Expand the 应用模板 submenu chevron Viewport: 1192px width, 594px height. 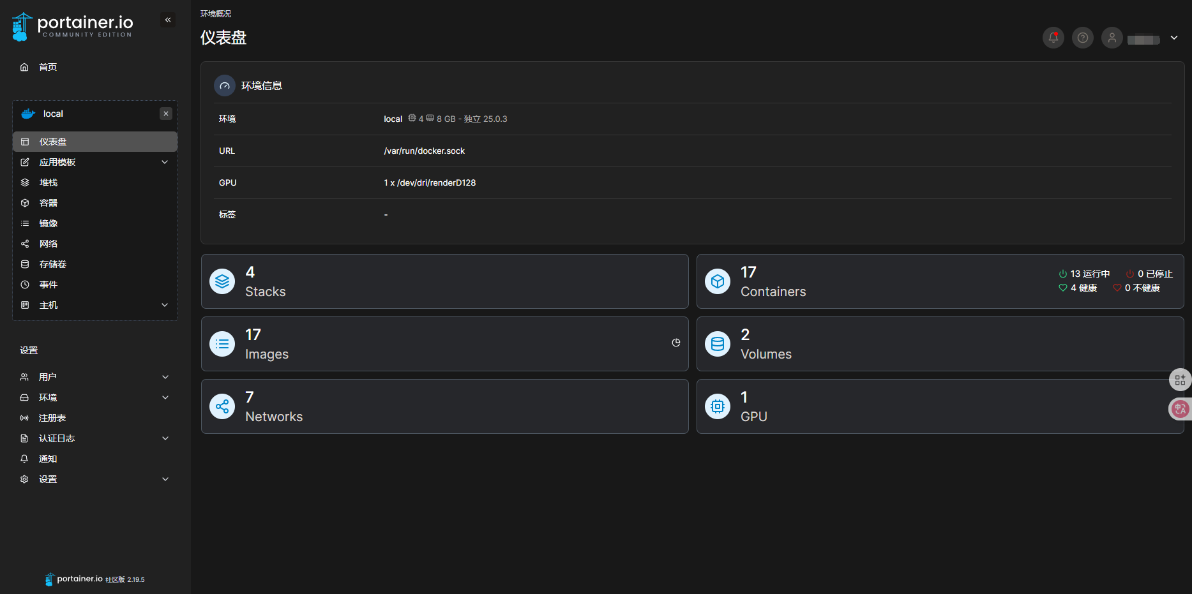(x=165, y=162)
